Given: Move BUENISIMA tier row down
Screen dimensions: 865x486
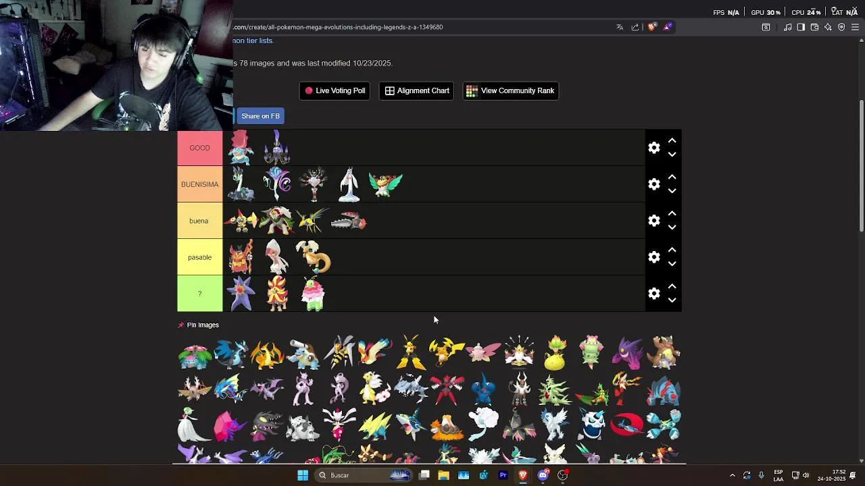Looking at the screenshot, I should click(672, 191).
